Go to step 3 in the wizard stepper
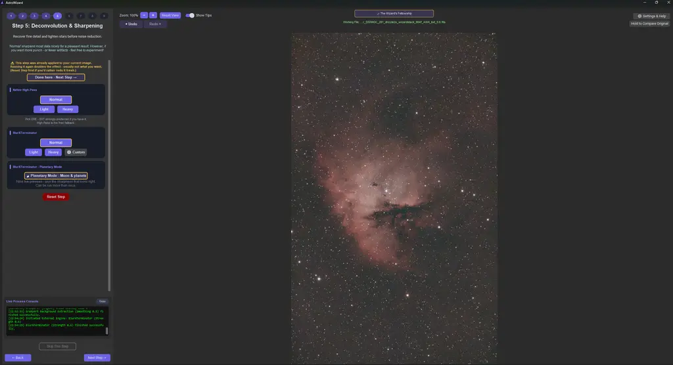Viewport: 673px width, 365px height. [34, 16]
